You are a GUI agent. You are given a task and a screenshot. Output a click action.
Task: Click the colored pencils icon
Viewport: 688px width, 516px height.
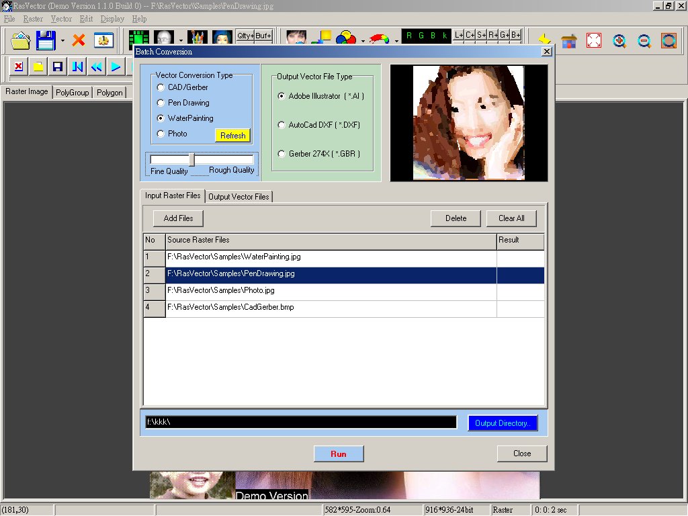pyautogui.click(x=198, y=38)
